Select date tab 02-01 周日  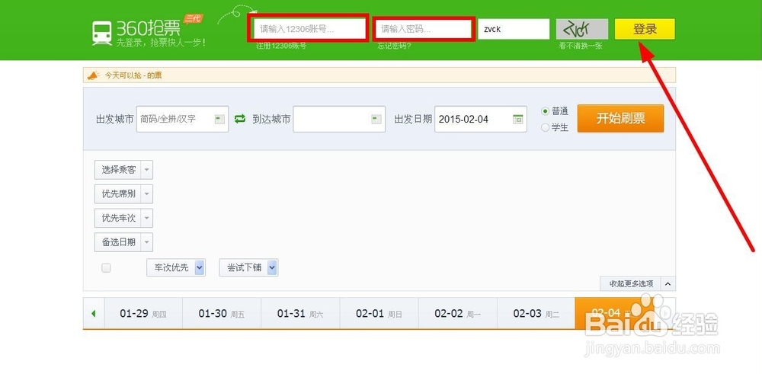(379, 314)
